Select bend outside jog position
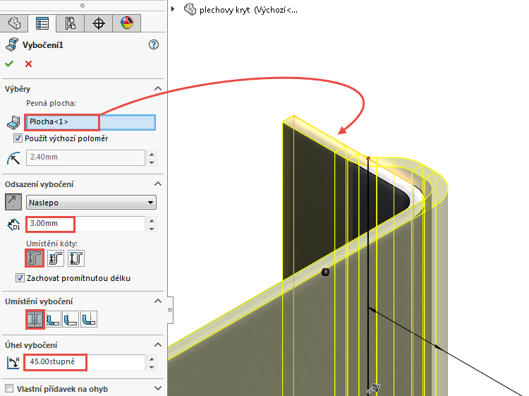Viewport: 529px width, 396px height. click(89, 319)
